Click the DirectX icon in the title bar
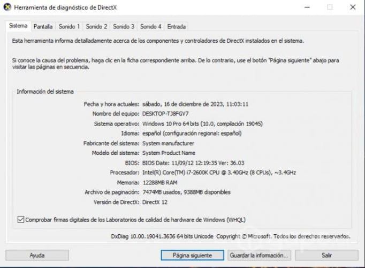The height and width of the screenshot is (268, 365). pos(7,7)
